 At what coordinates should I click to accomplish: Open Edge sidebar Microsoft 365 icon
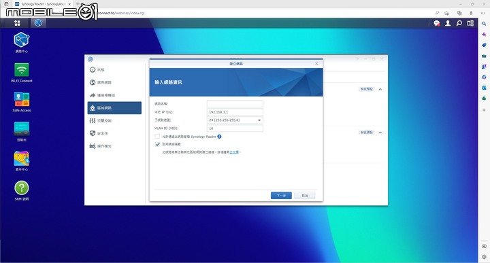(484, 77)
